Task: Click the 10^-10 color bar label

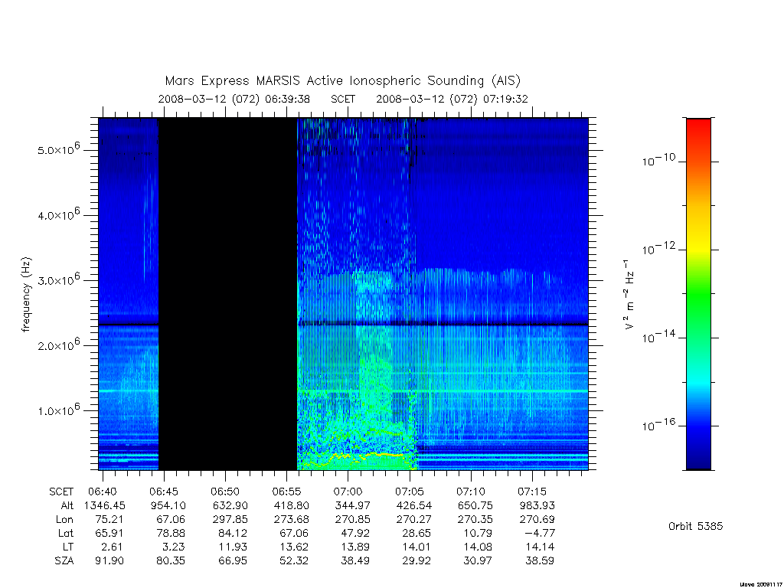Action: (x=658, y=160)
